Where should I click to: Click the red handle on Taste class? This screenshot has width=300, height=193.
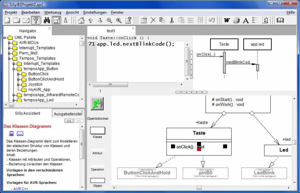(x=199, y=149)
